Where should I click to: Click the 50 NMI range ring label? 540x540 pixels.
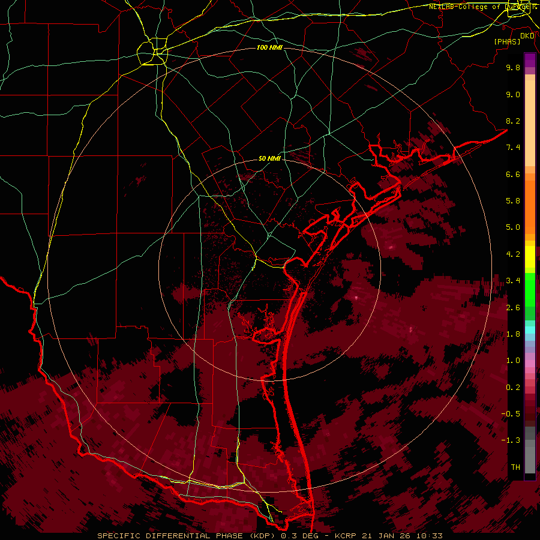[269, 158]
